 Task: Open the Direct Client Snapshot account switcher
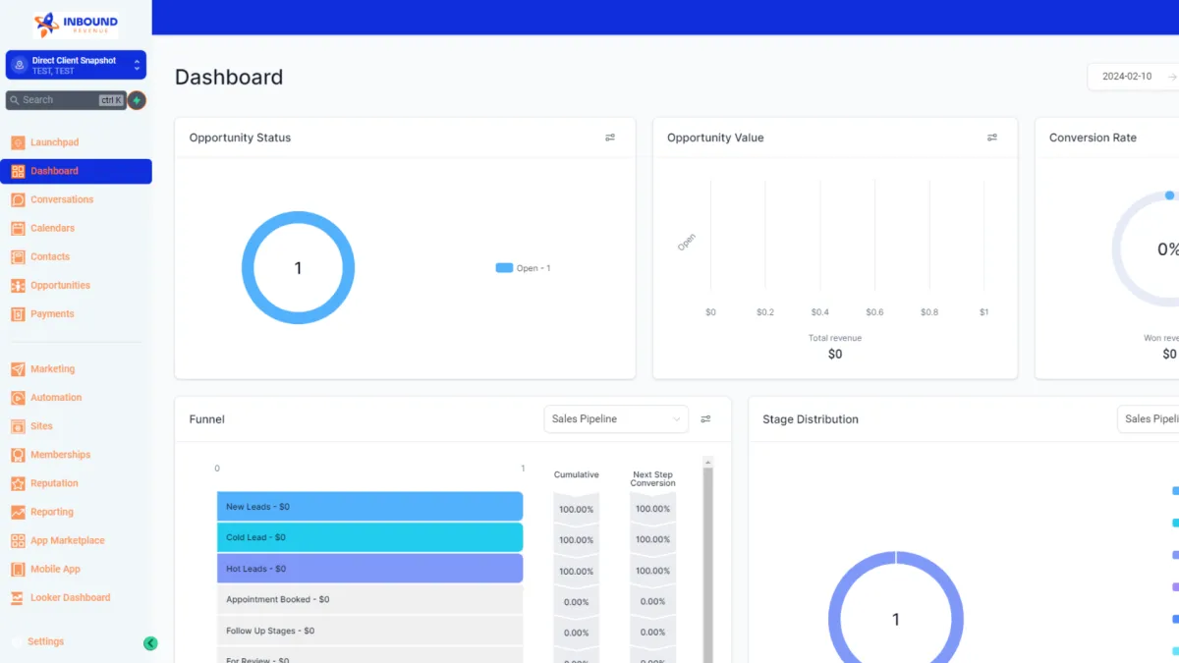(x=76, y=65)
